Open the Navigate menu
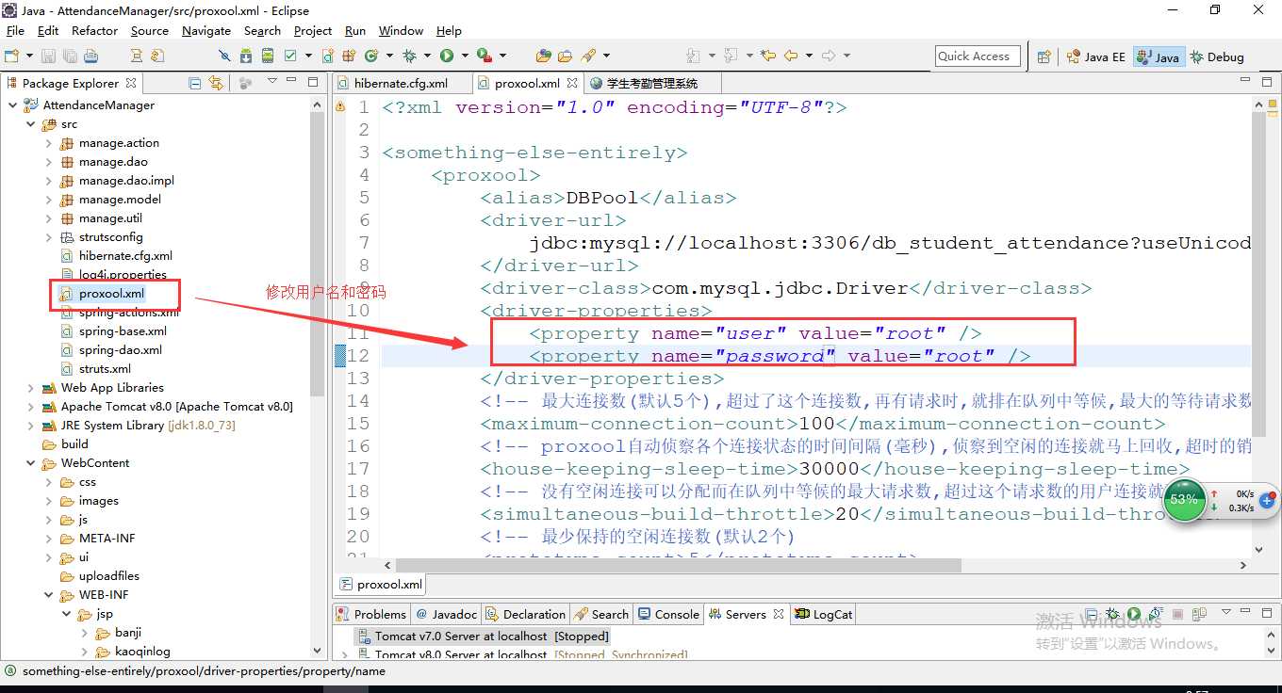1282x693 pixels. pyautogui.click(x=206, y=30)
